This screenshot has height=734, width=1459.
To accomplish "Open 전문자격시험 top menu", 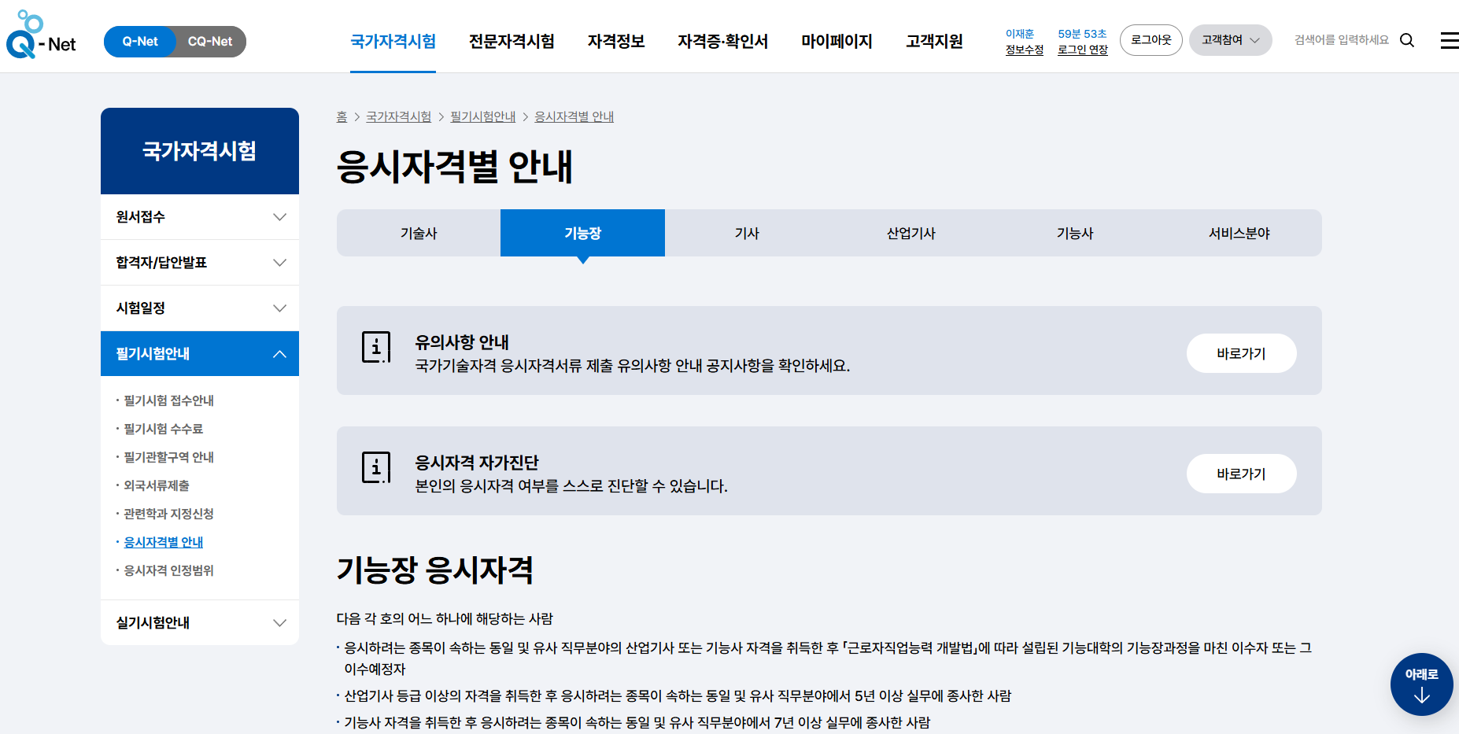I will [512, 42].
